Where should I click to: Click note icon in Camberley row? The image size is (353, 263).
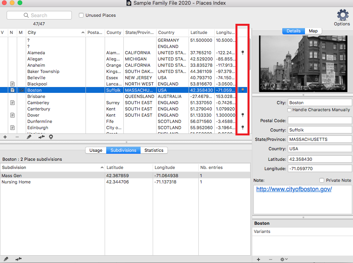(x=12, y=103)
